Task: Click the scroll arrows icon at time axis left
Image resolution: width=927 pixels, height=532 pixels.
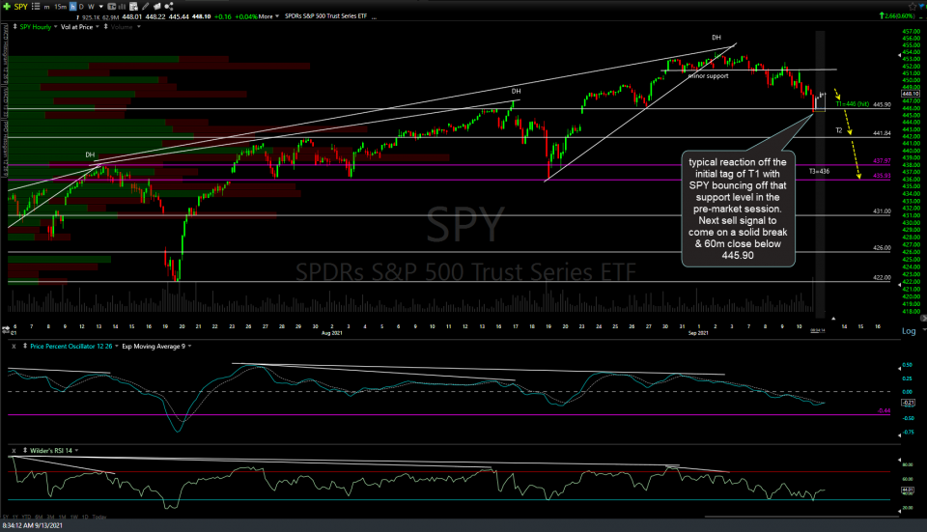Action: coord(6,328)
